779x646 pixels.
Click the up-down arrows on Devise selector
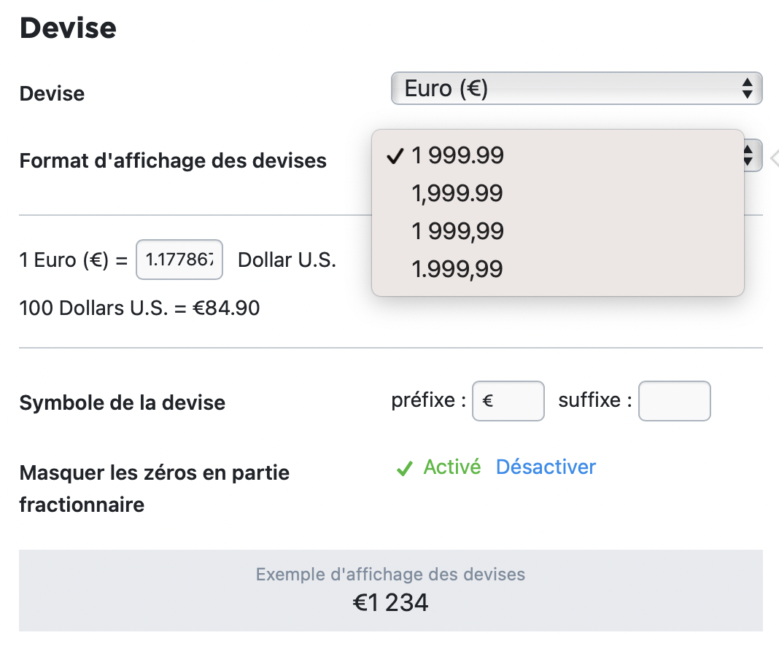pos(747,88)
